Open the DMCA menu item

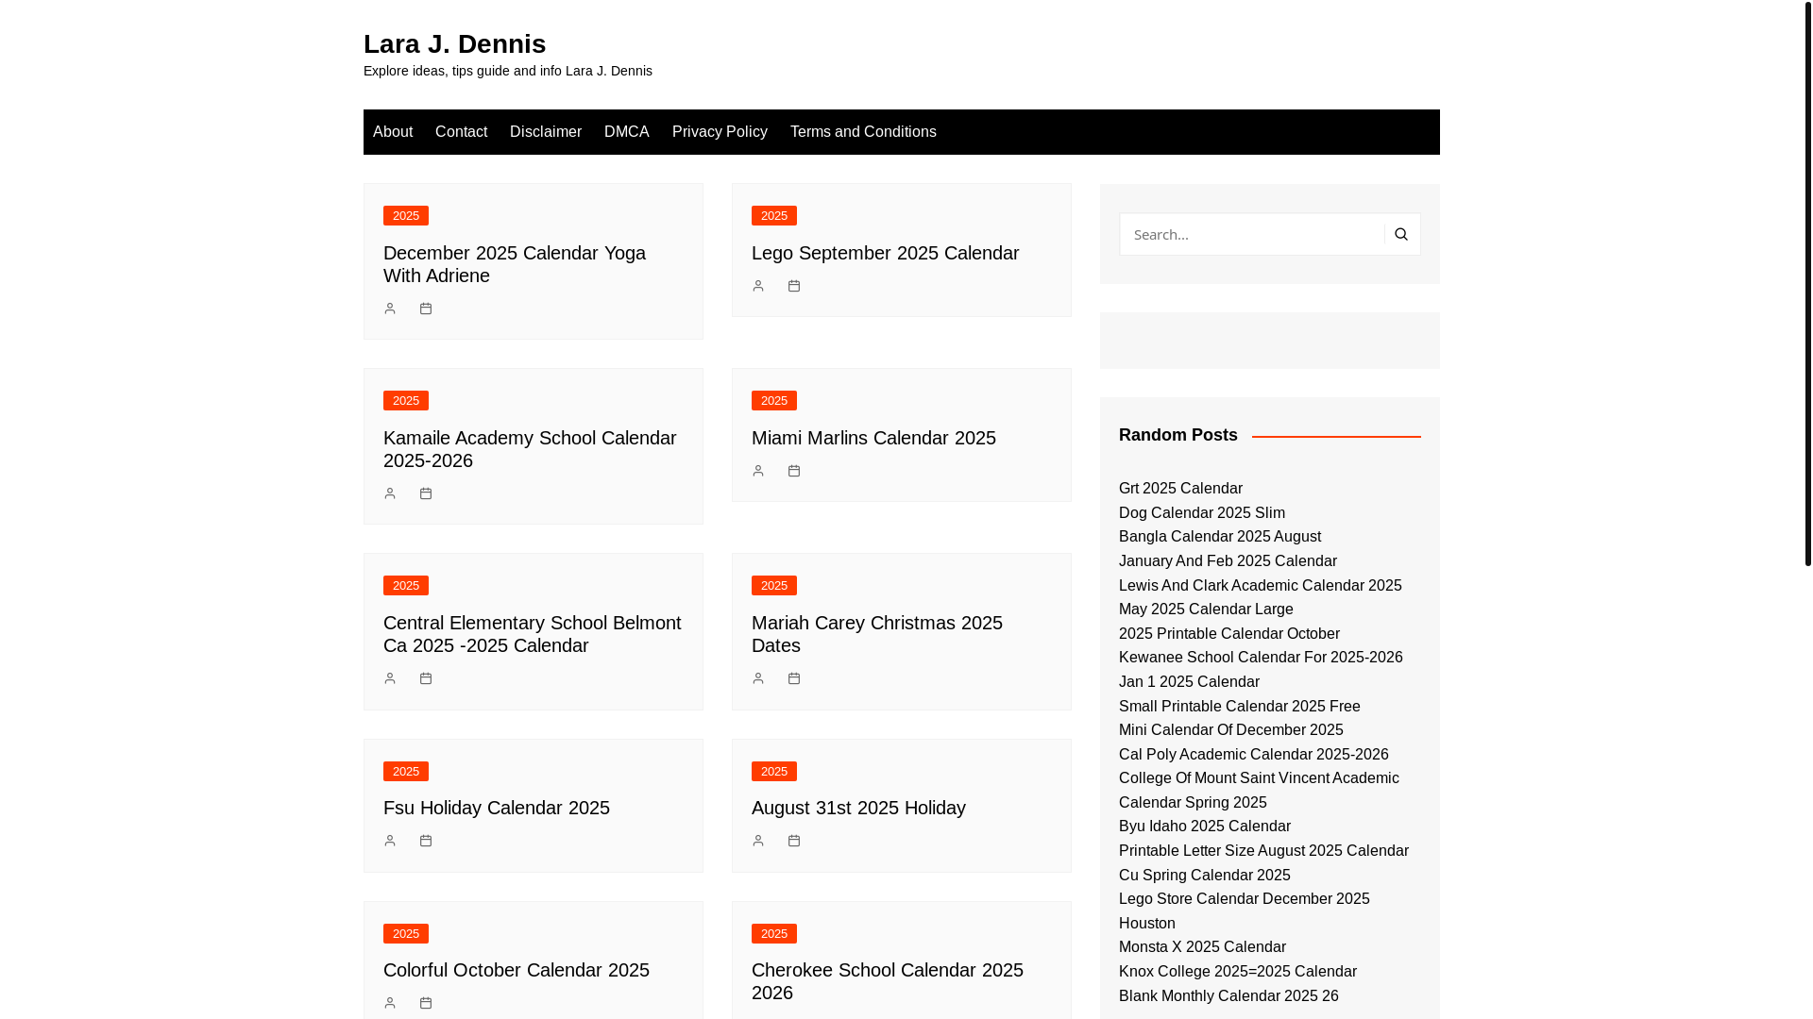(627, 132)
